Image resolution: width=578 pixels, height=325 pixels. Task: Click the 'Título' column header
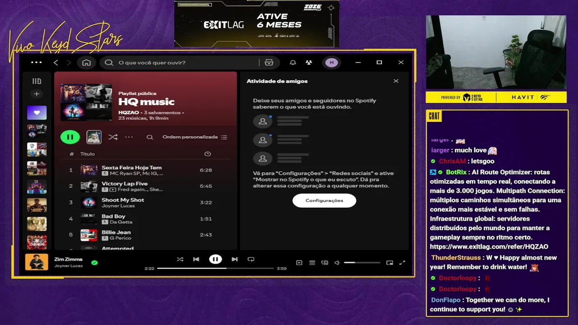[x=88, y=154]
